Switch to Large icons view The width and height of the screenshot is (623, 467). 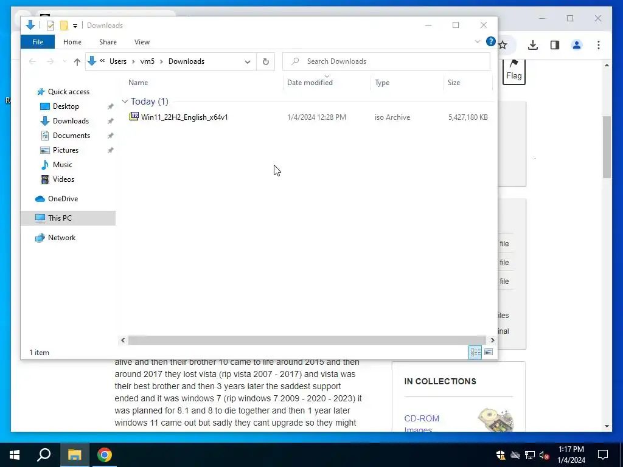point(489,352)
